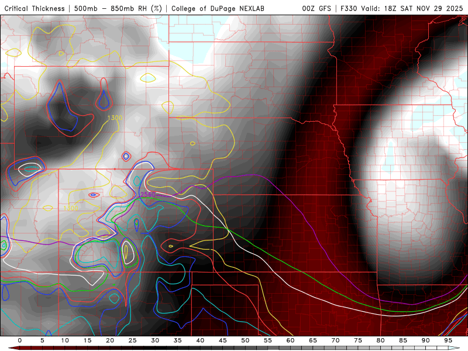The image size is (468, 351).
Task: Select the '00Z GFS' model run label
Action: tap(316, 8)
